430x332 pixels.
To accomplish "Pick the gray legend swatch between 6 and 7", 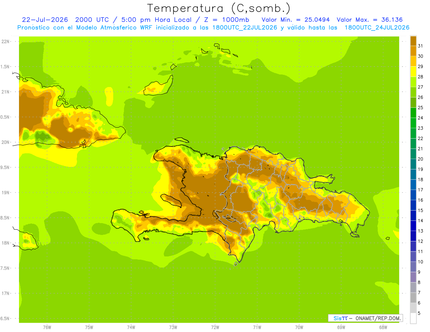I will click(413, 298).
